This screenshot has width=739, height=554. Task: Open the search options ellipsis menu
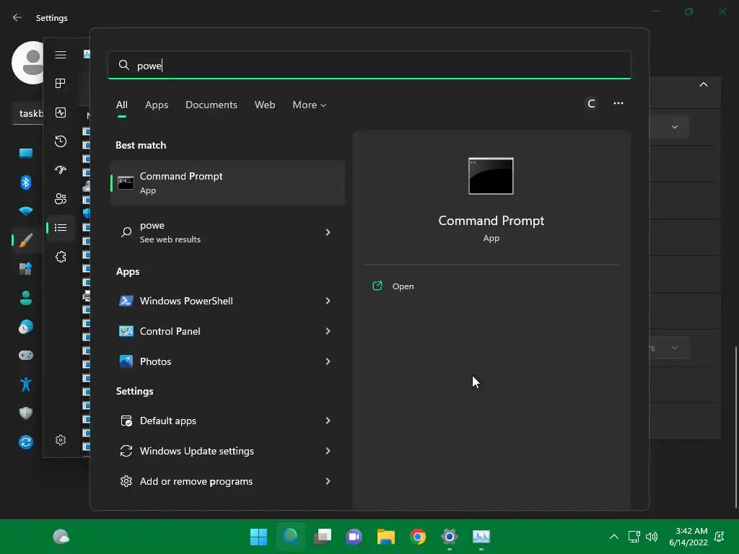click(618, 103)
